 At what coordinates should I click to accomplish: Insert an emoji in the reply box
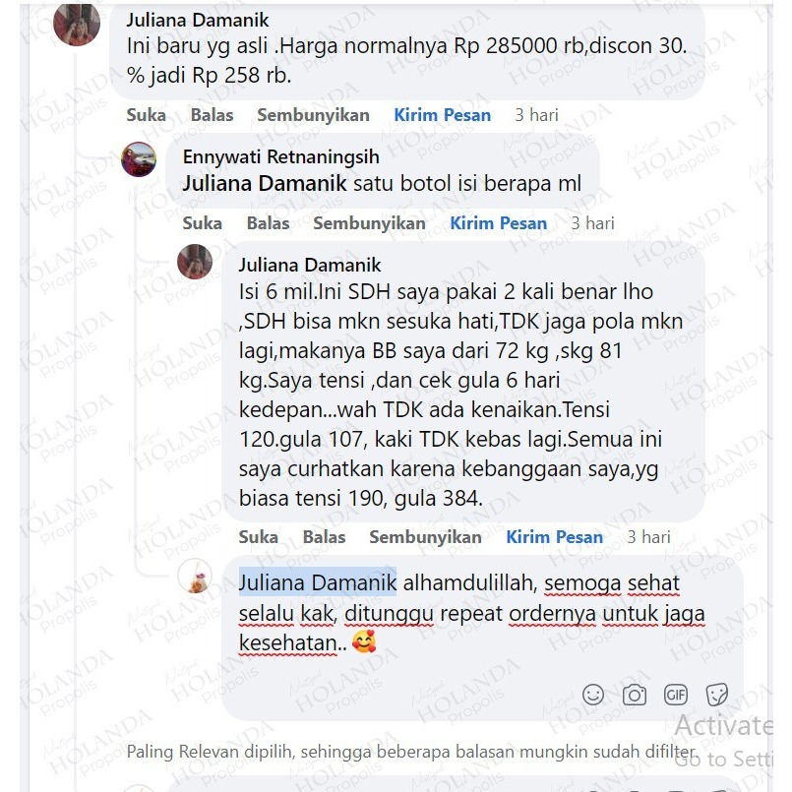[593, 695]
